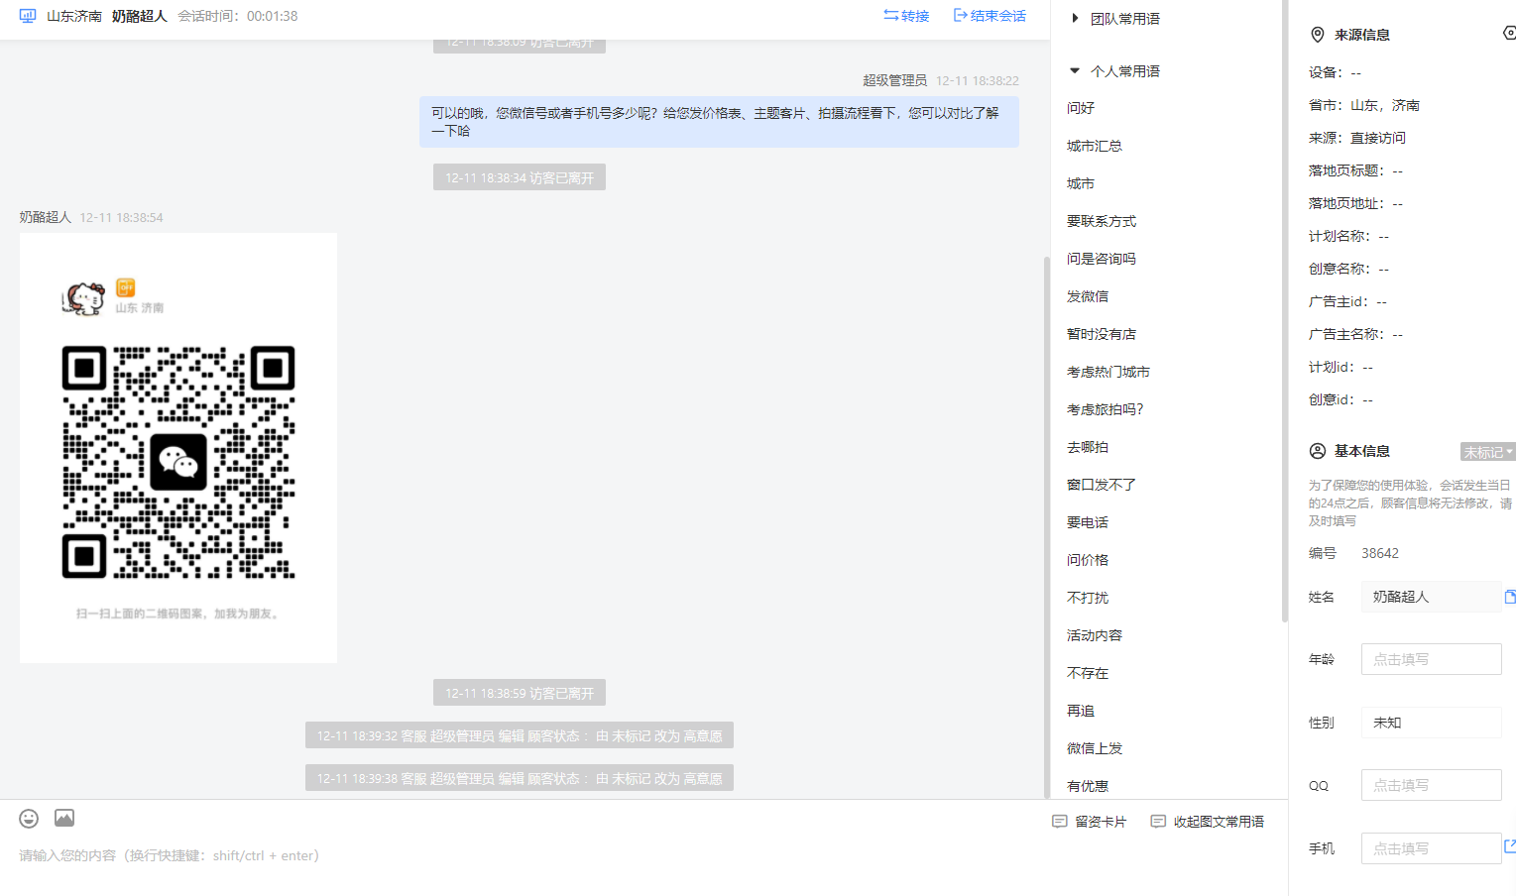Click the 18:39:32 status change log
This screenshot has width=1516, height=896.
pyautogui.click(x=520, y=735)
